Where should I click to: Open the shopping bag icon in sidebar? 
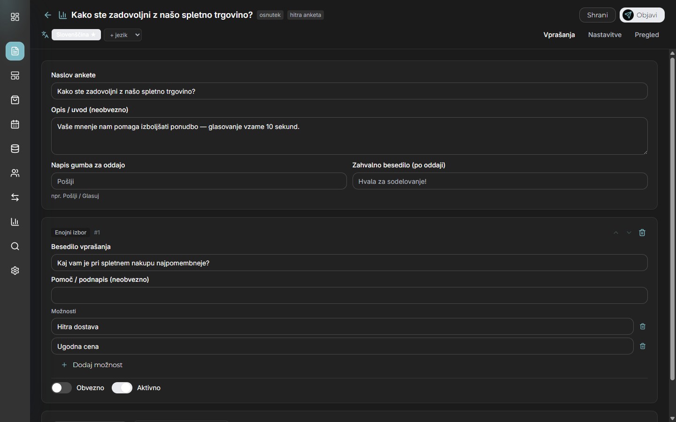pos(15,100)
